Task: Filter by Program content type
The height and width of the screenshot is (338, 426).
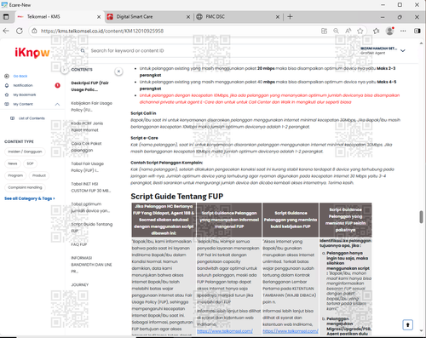Action: [x=15, y=175]
